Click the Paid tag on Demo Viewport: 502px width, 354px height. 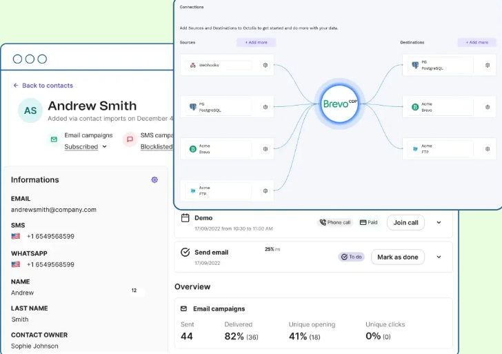point(368,222)
